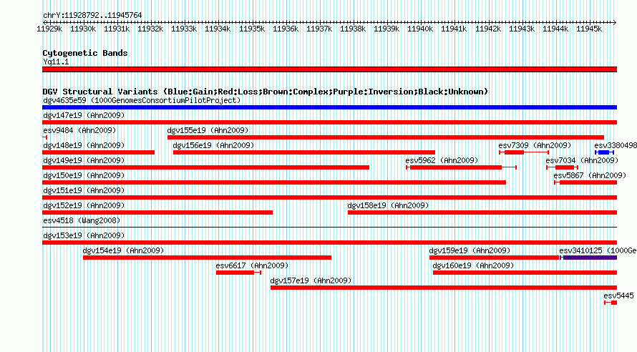Click the 11943k ruler tick label
This screenshot has width=637, height=352.
521,29
